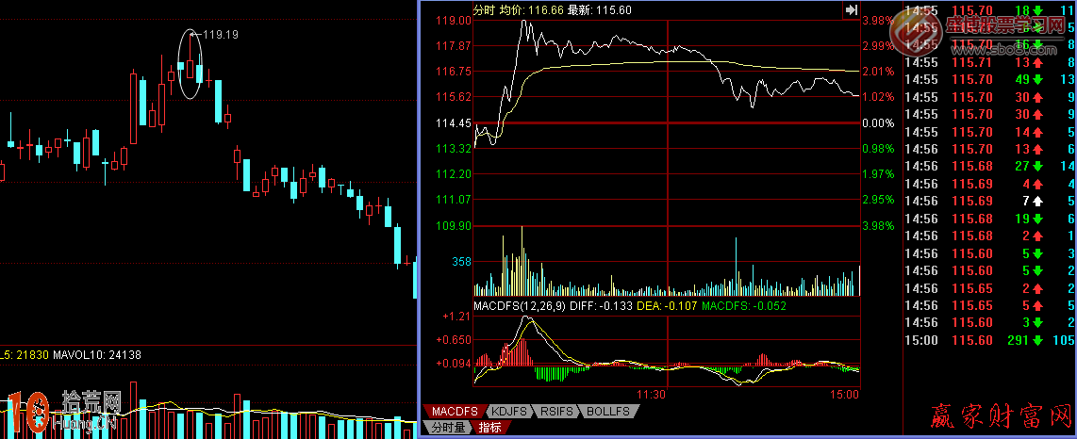Click the 11:30 time axis label
1077x439 pixels.
coord(651,395)
